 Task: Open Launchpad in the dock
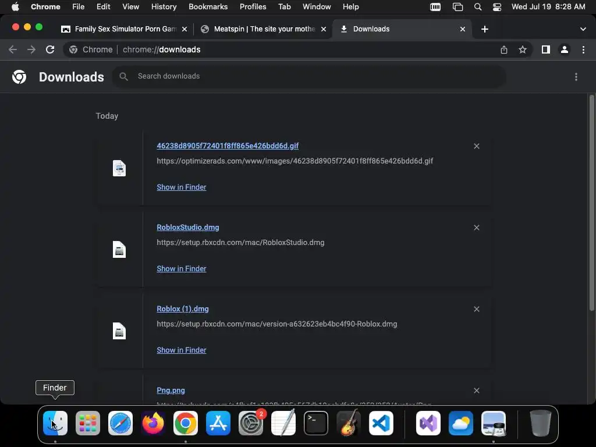pos(88,423)
